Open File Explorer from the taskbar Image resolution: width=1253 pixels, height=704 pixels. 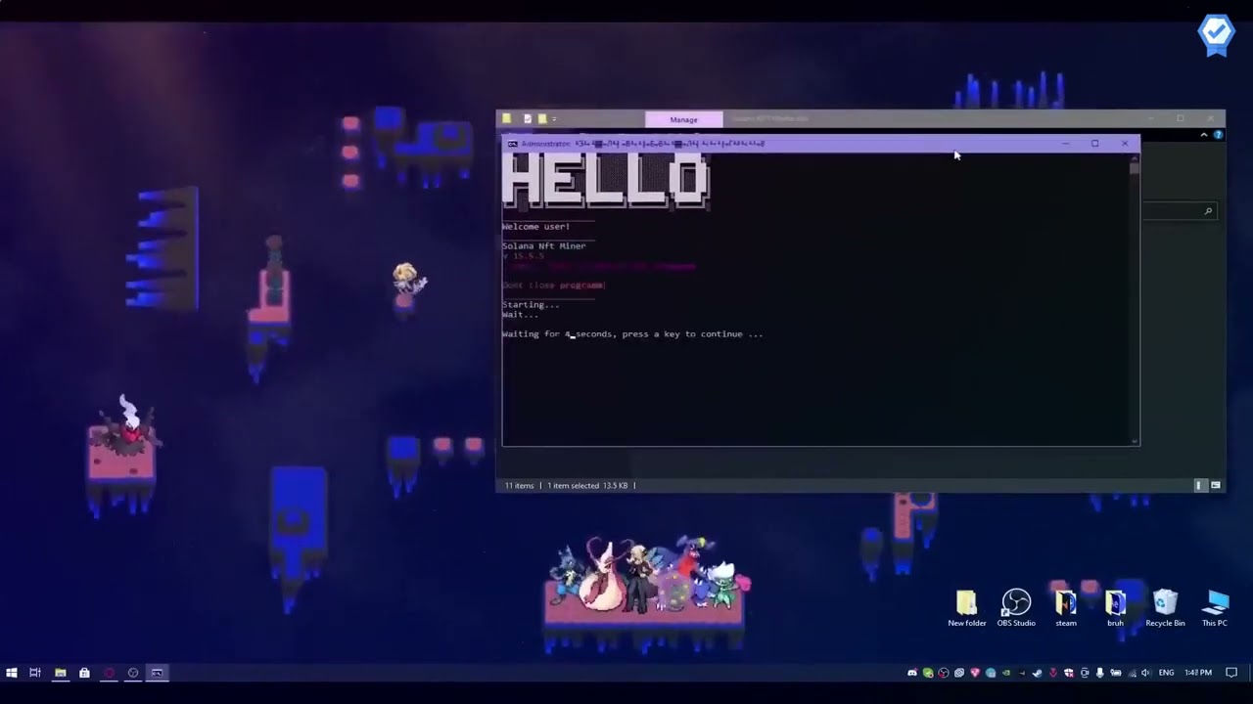(x=60, y=673)
